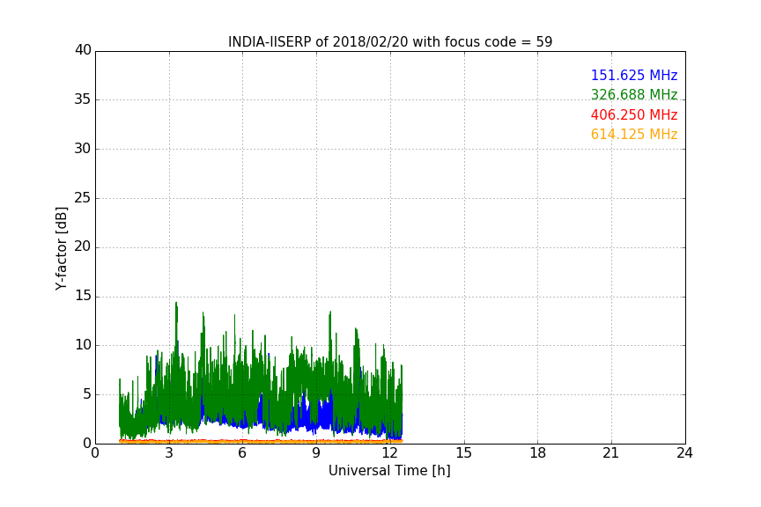Click the x-axis tick label 24
This screenshot has width=761, height=507.
[684, 453]
